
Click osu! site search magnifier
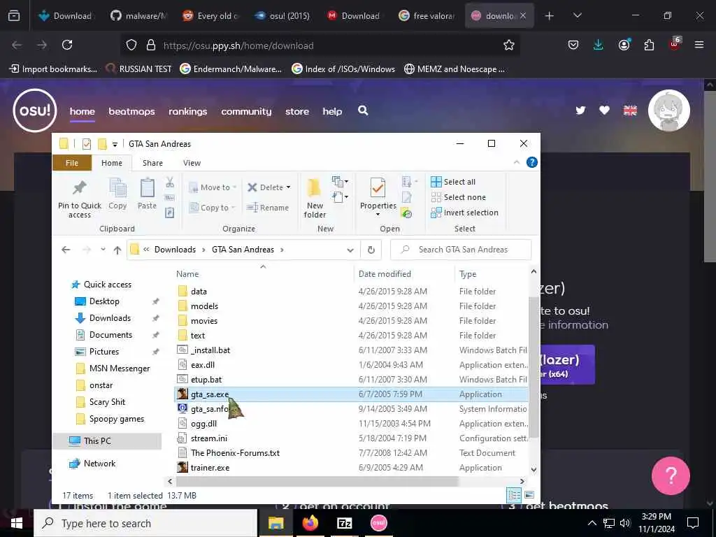363,110
